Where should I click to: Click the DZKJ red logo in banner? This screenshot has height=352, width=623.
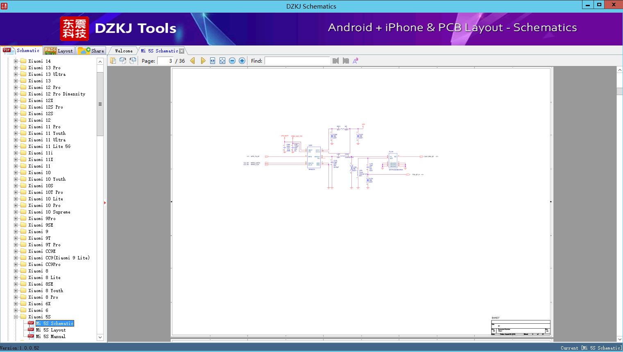pos(75,29)
